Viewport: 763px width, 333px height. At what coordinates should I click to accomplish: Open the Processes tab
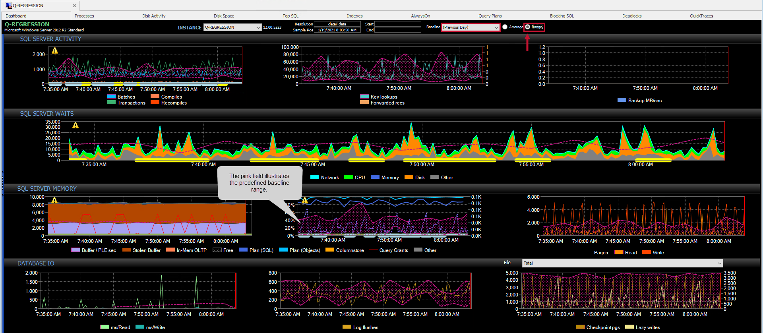click(84, 16)
